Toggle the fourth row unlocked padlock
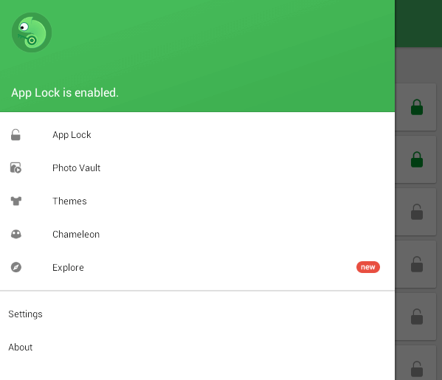 point(417,264)
